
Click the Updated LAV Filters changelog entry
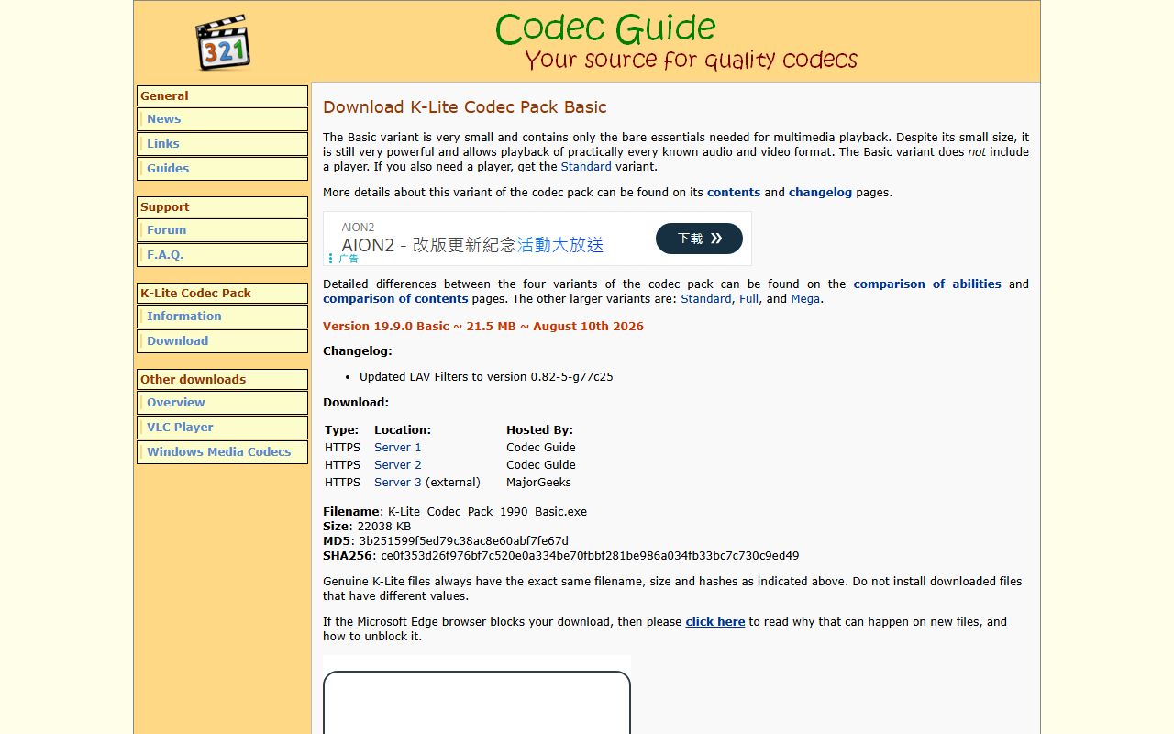(x=486, y=377)
